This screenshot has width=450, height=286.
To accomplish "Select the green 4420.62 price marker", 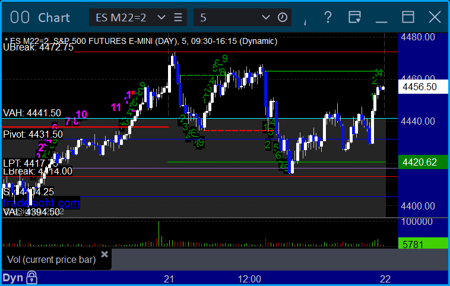I will (x=423, y=162).
